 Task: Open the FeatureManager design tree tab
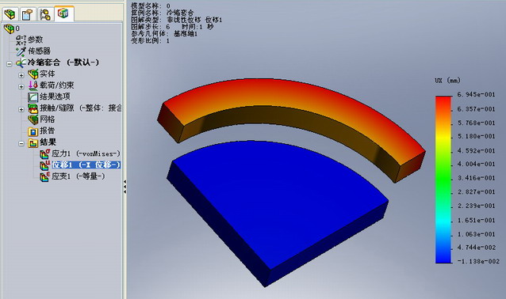(10, 13)
